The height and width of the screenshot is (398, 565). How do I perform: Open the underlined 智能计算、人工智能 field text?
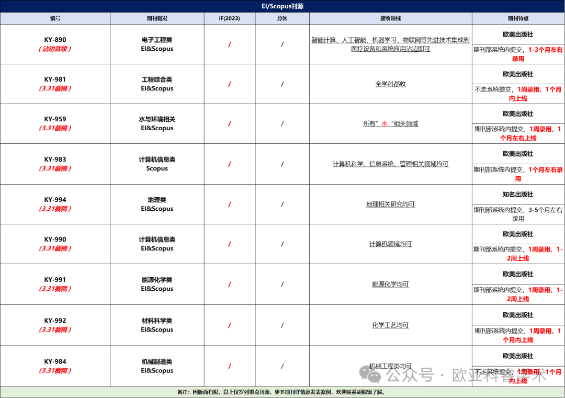click(x=391, y=44)
